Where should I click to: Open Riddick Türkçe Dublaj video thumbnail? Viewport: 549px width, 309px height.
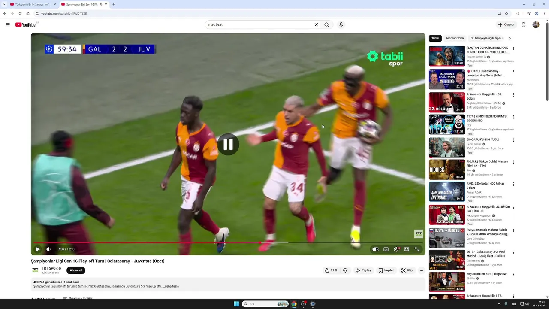(447, 170)
